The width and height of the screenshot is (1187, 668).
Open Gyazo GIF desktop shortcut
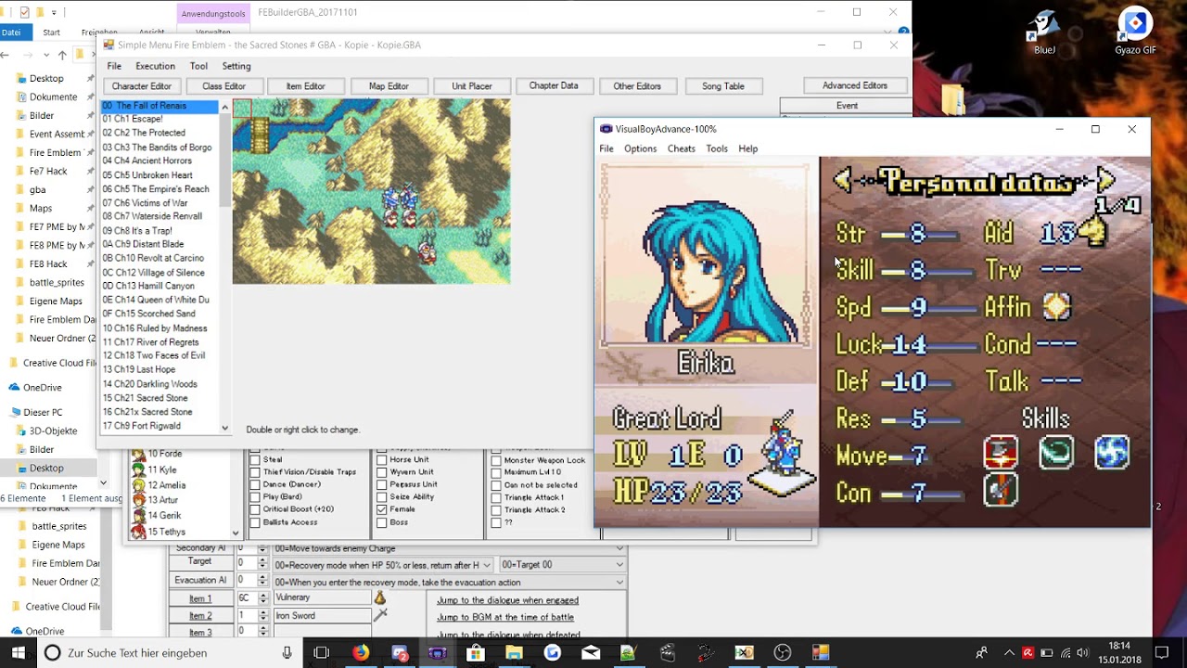click(1135, 32)
